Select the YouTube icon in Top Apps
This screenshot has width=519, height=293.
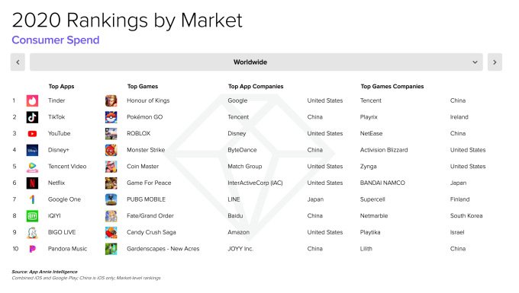pyautogui.click(x=32, y=134)
